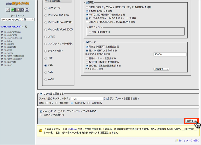Open the wp_links table
Image resolution: width=201 pixels, height=145 pixels.
coord(8,41)
